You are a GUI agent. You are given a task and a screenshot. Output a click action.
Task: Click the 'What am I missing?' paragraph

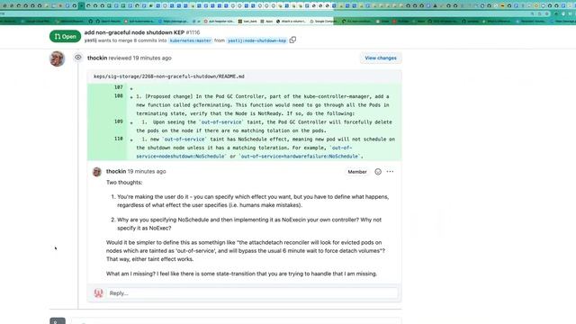pyautogui.click(x=241, y=274)
